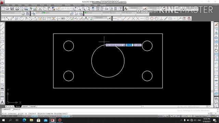219x123 pixels.
Task: Select the Aligned dimension tool
Action: [8, 18]
